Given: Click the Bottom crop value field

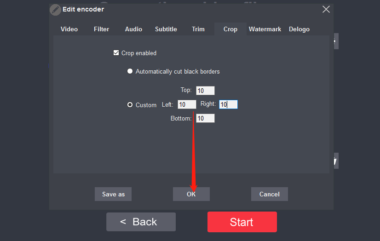Looking at the screenshot, I should tap(205, 118).
